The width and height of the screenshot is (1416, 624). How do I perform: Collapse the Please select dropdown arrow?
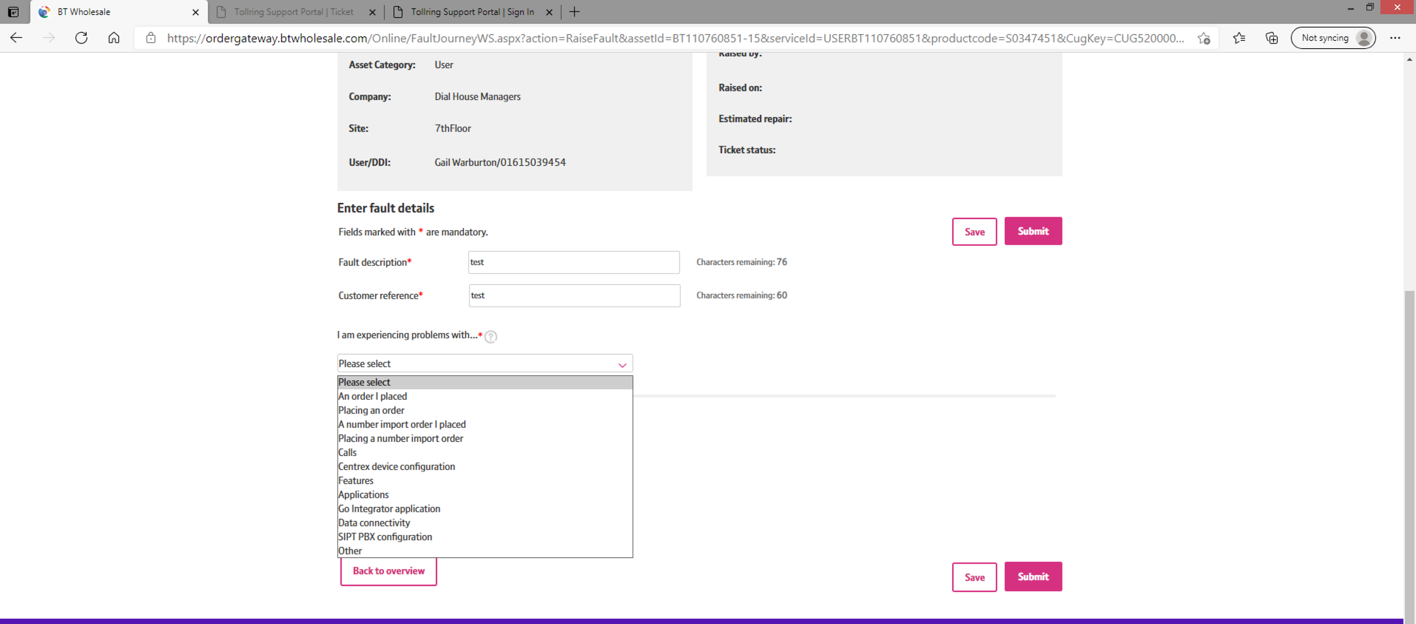(x=622, y=364)
